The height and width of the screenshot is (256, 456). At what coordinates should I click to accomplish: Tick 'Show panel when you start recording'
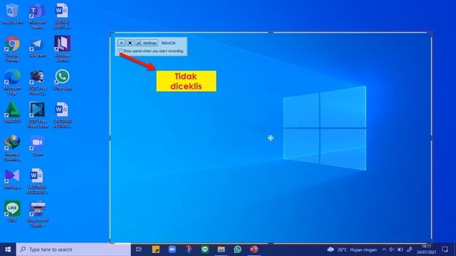(120, 51)
